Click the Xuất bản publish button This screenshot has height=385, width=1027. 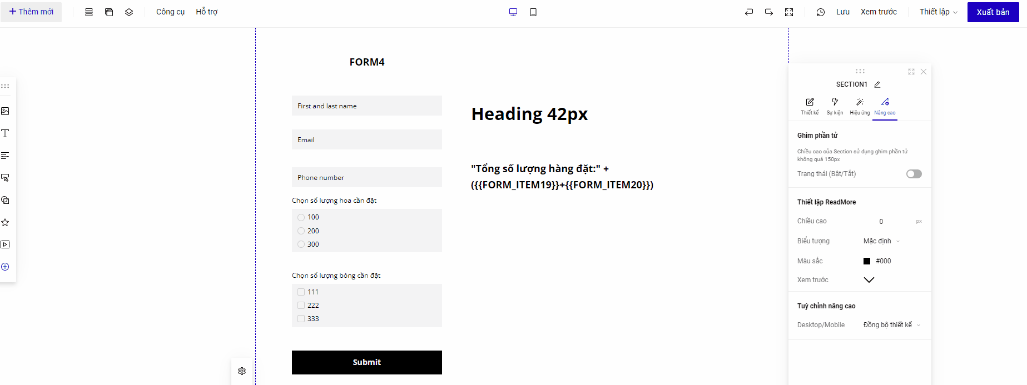tap(993, 12)
